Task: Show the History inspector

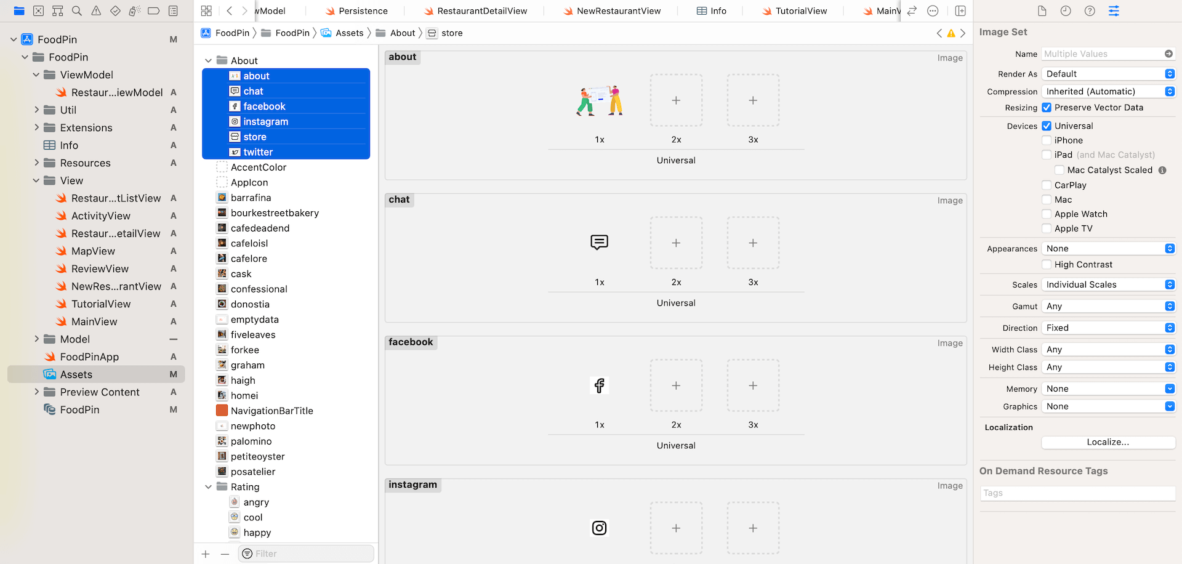Action: click(1066, 10)
